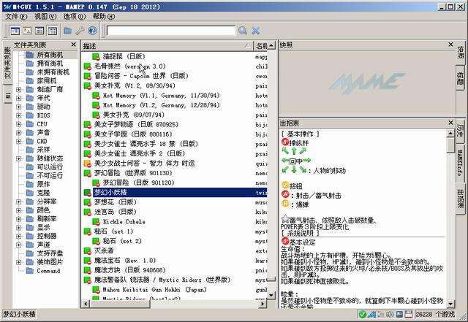Viewport: 468px width, 322px height.
Task: Select the details view toolbar icon
Action: (x=53, y=31)
